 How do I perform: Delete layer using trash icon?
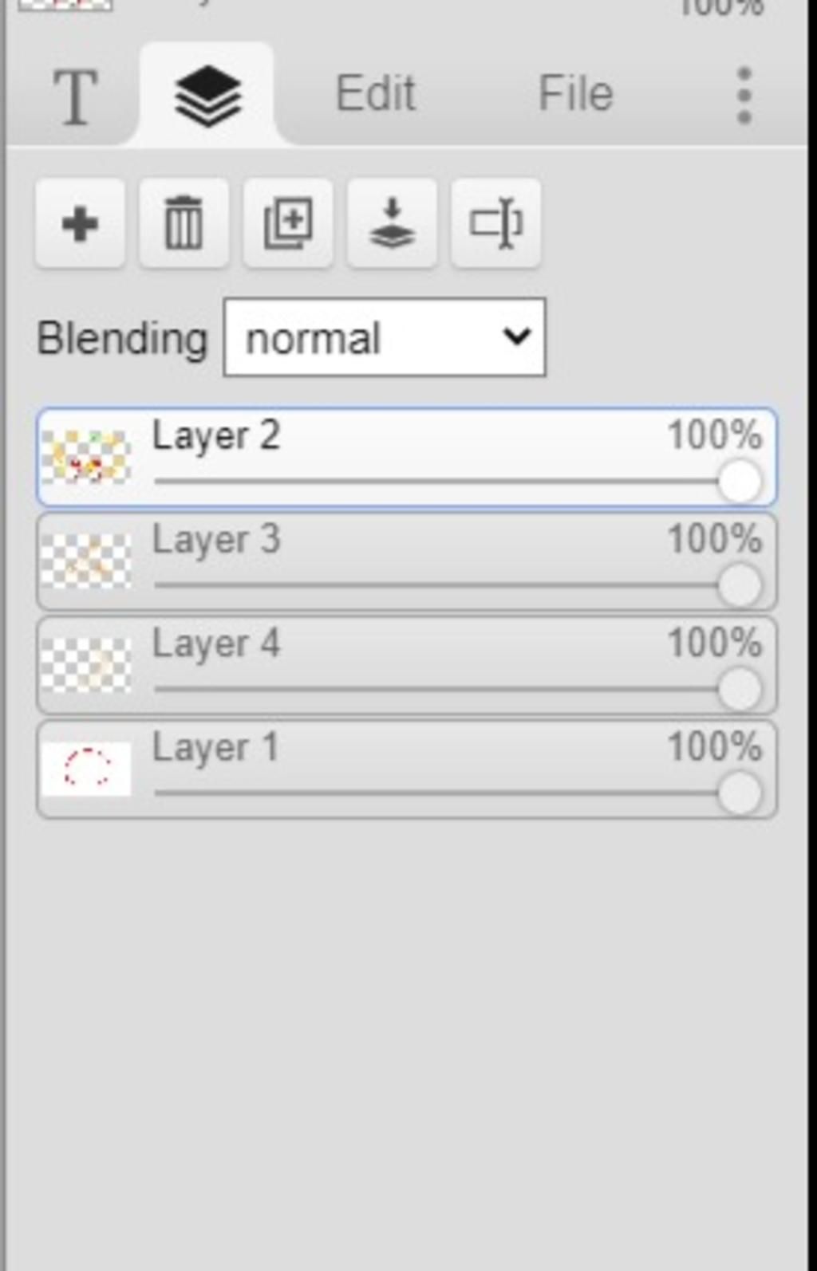pos(184,224)
